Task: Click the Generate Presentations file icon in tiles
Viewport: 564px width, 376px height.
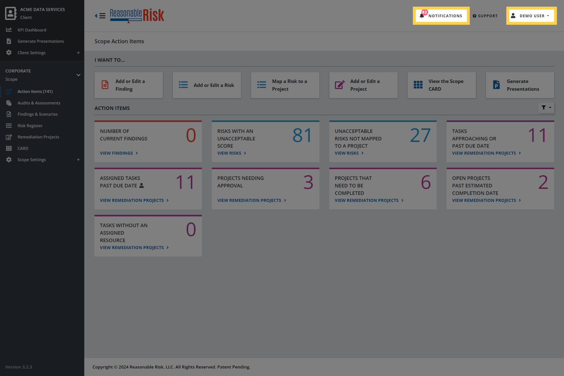Action: tap(496, 85)
